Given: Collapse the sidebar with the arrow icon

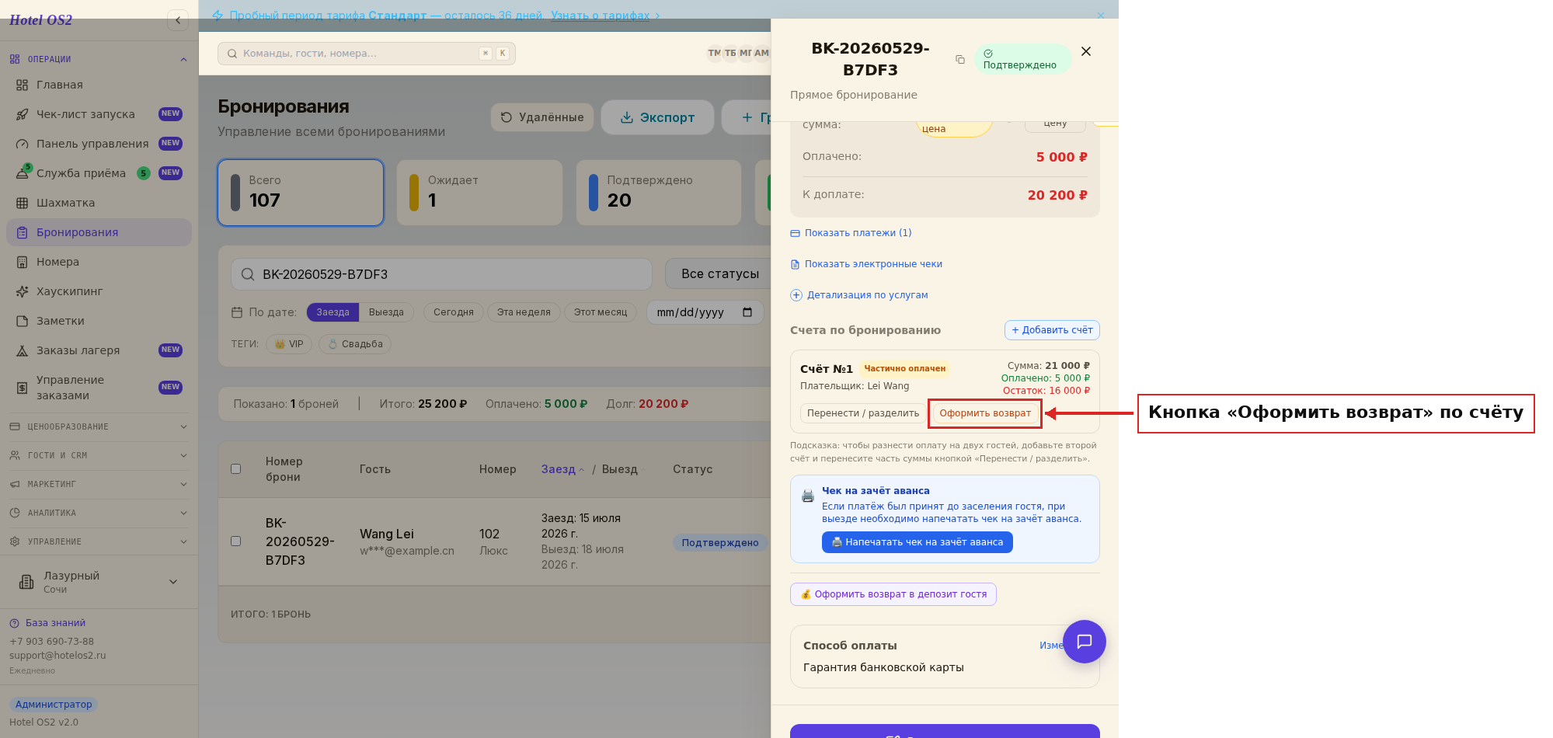Looking at the screenshot, I should pyautogui.click(x=178, y=20).
